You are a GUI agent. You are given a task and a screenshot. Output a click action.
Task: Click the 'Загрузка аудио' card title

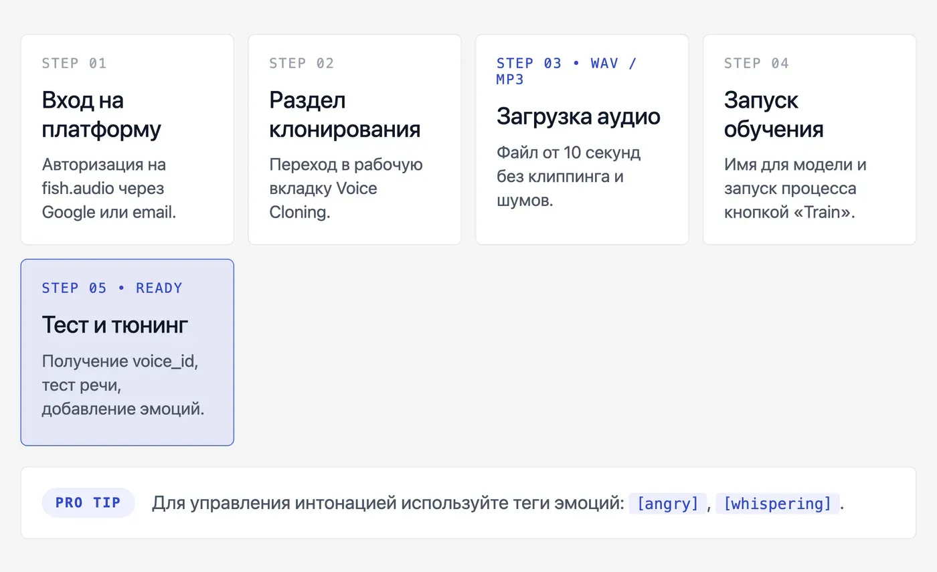tap(578, 116)
